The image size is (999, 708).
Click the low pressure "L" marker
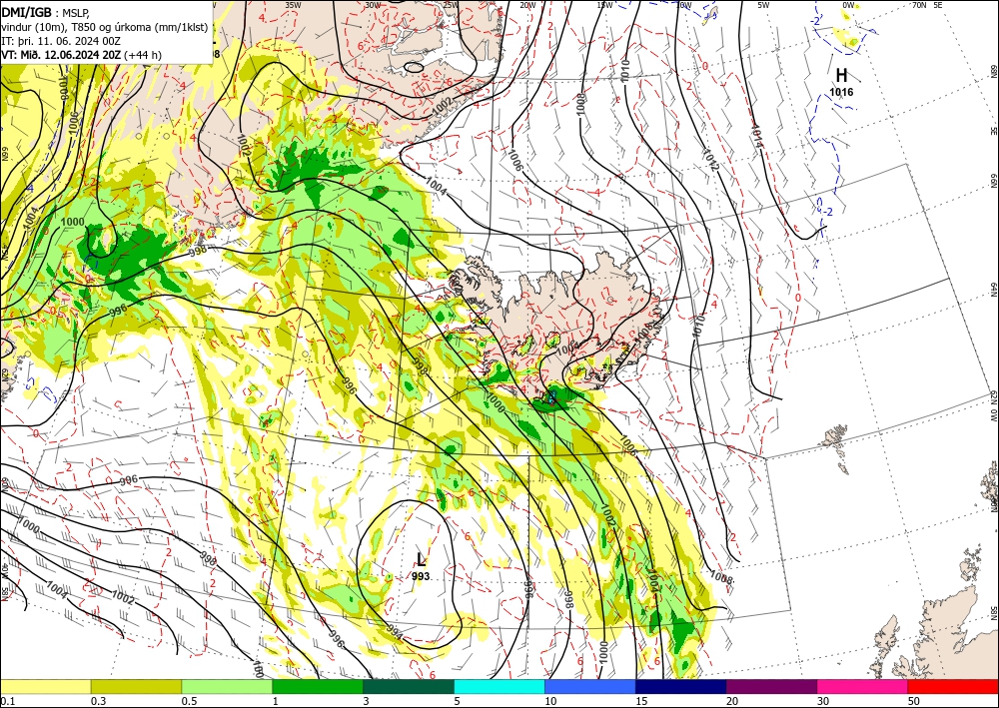point(421,560)
